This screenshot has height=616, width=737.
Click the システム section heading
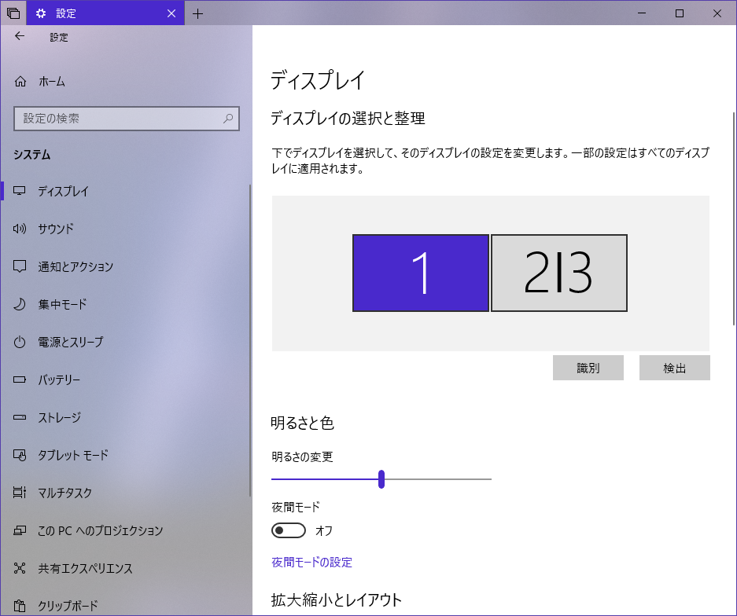(x=32, y=155)
